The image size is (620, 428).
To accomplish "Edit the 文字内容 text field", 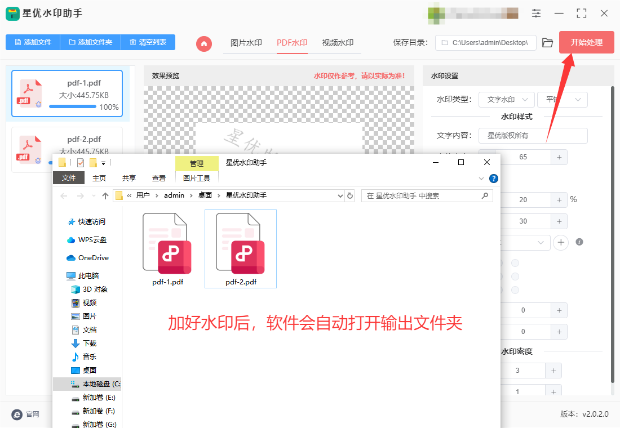I will pos(533,136).
